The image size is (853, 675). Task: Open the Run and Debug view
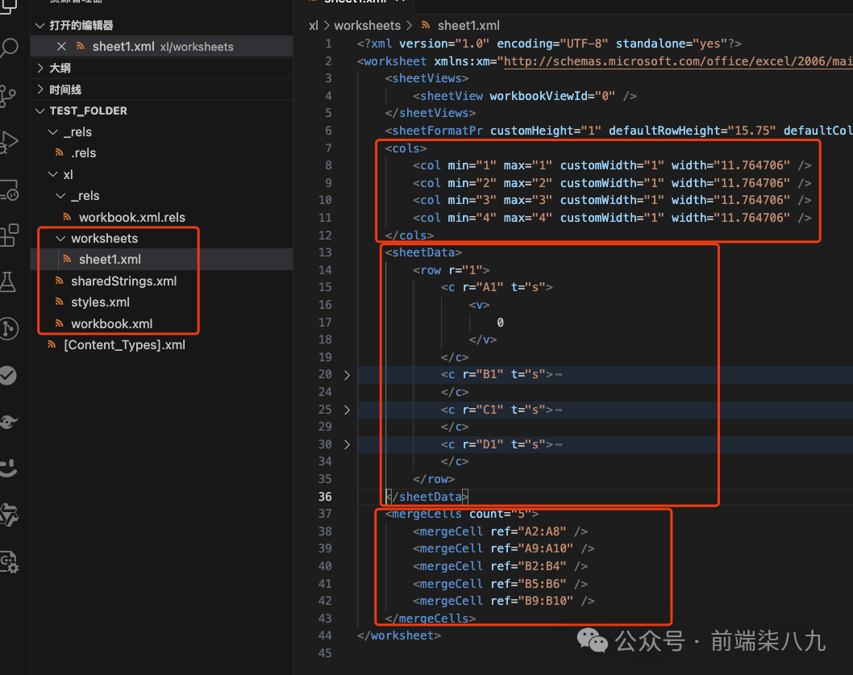tap(7, 143)
